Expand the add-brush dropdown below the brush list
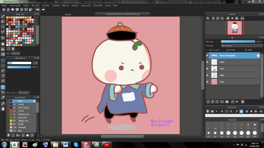 [x=18, y=135]
